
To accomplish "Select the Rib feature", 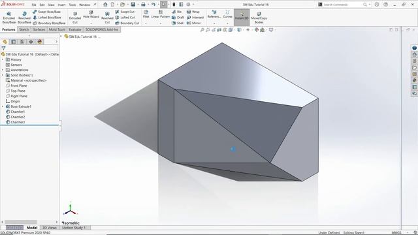I will [177, 12].
